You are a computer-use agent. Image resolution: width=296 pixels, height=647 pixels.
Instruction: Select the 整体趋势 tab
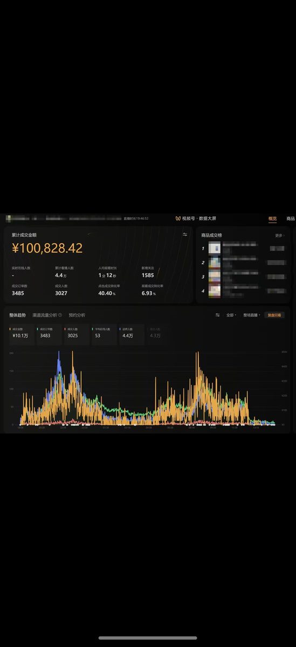(x=17, y=315)
